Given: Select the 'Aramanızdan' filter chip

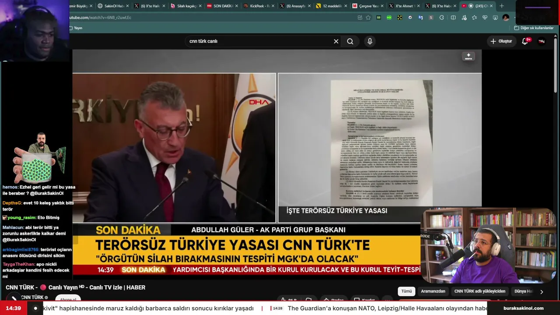Looking at the screenshot, I should pos(433,291).
